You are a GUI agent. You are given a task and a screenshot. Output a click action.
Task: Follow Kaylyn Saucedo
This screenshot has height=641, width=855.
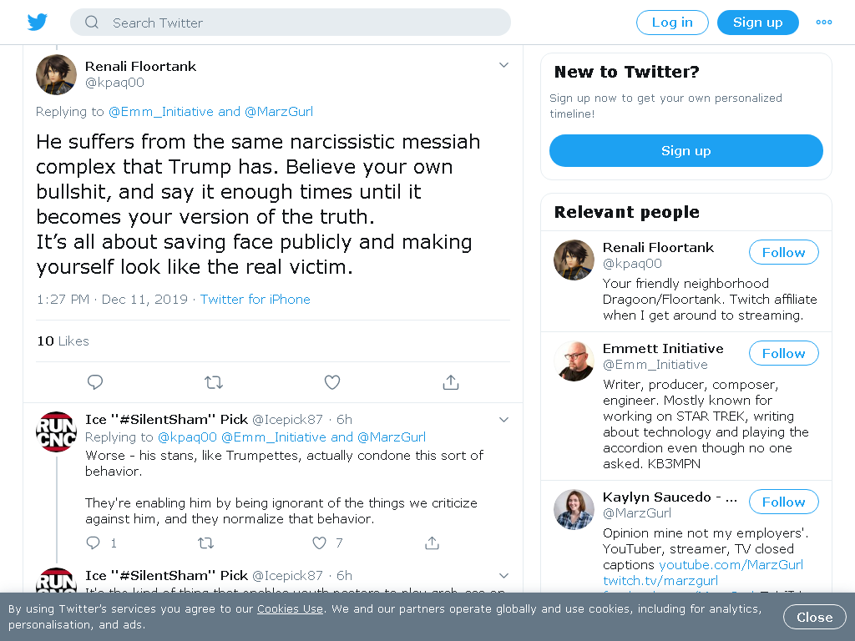(x=783, y=502)
